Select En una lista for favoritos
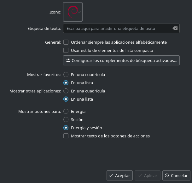The height and width of the screenshot is (183, 192). (66, 83)
